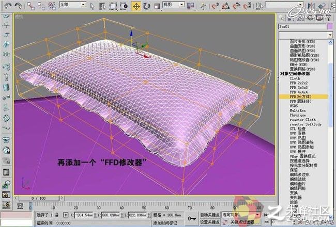Expand the modifier list dropdown arrow
Viewport: 336px width, 227px height.
pos(330,35)
